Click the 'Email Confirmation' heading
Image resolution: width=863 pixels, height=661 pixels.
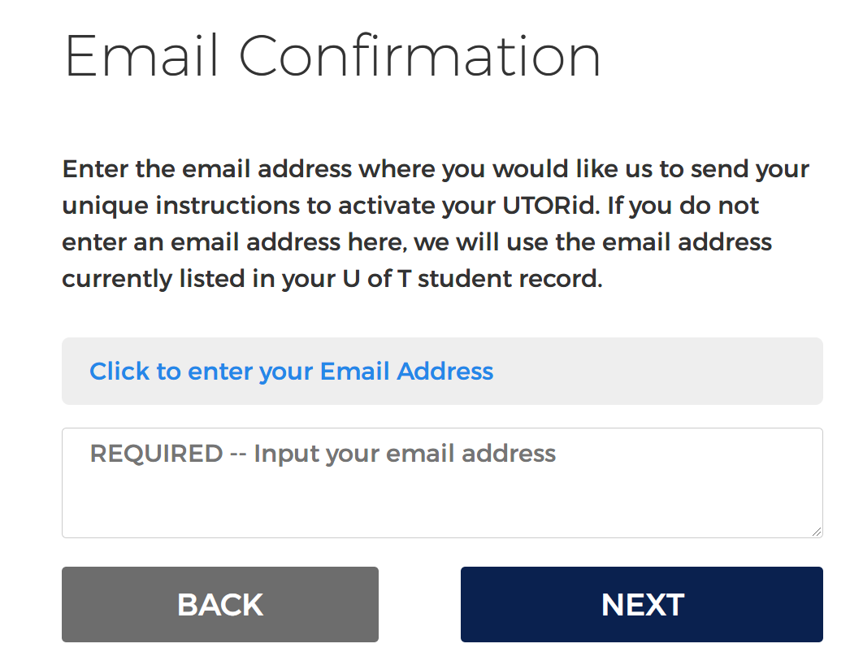(x=332, y=55)
